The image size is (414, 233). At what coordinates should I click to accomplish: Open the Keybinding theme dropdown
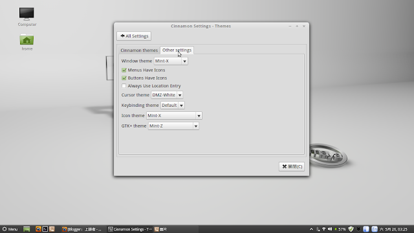tap(173, 105)
